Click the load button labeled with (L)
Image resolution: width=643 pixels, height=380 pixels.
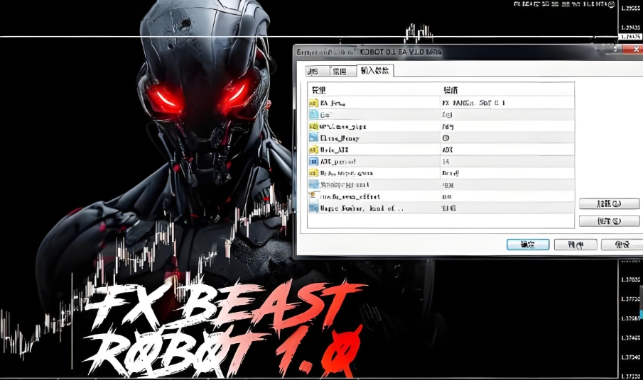click(x=609, y=203)
